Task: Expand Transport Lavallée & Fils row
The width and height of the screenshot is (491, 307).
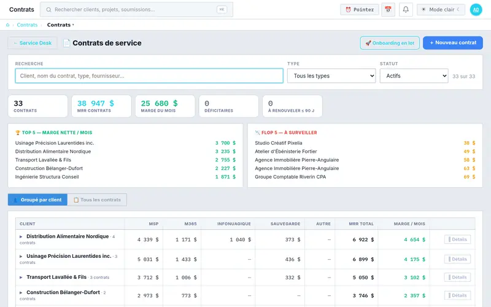Action: 21,278
